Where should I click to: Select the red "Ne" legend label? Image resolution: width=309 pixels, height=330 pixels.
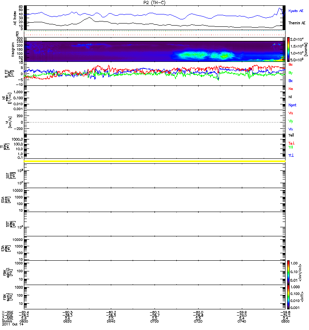291,89
